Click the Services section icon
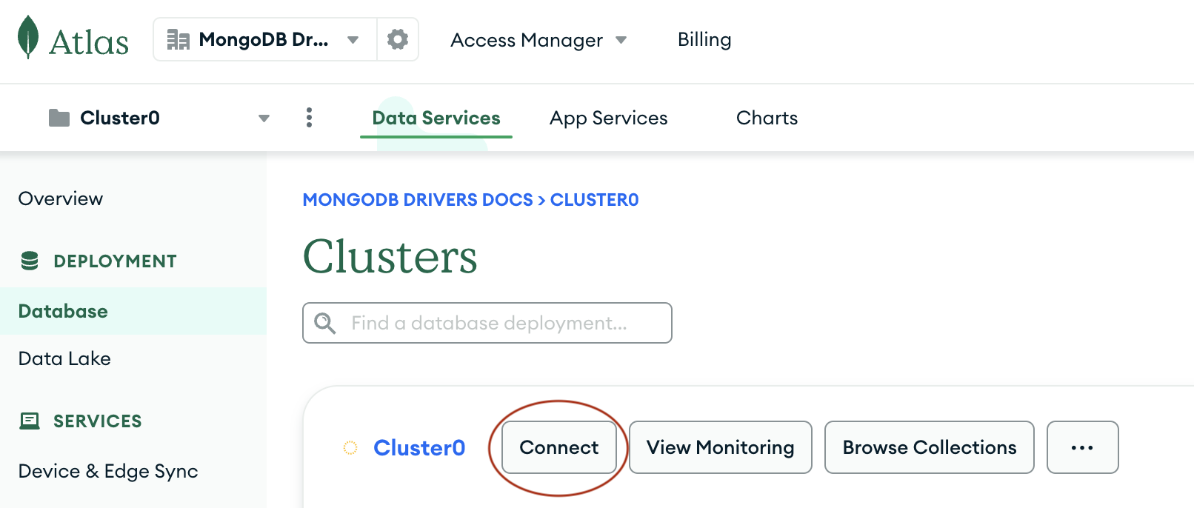1194x508 pixels. point(30,421)
